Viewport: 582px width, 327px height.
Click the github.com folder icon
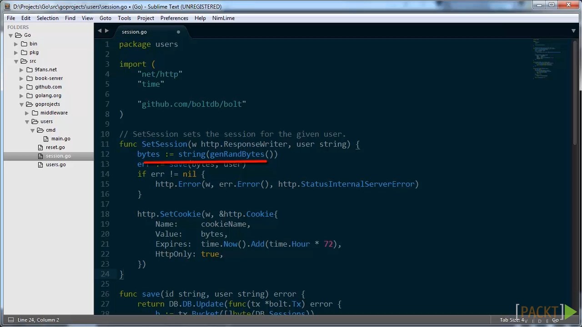pyautogui.click(x=30, y=87)
